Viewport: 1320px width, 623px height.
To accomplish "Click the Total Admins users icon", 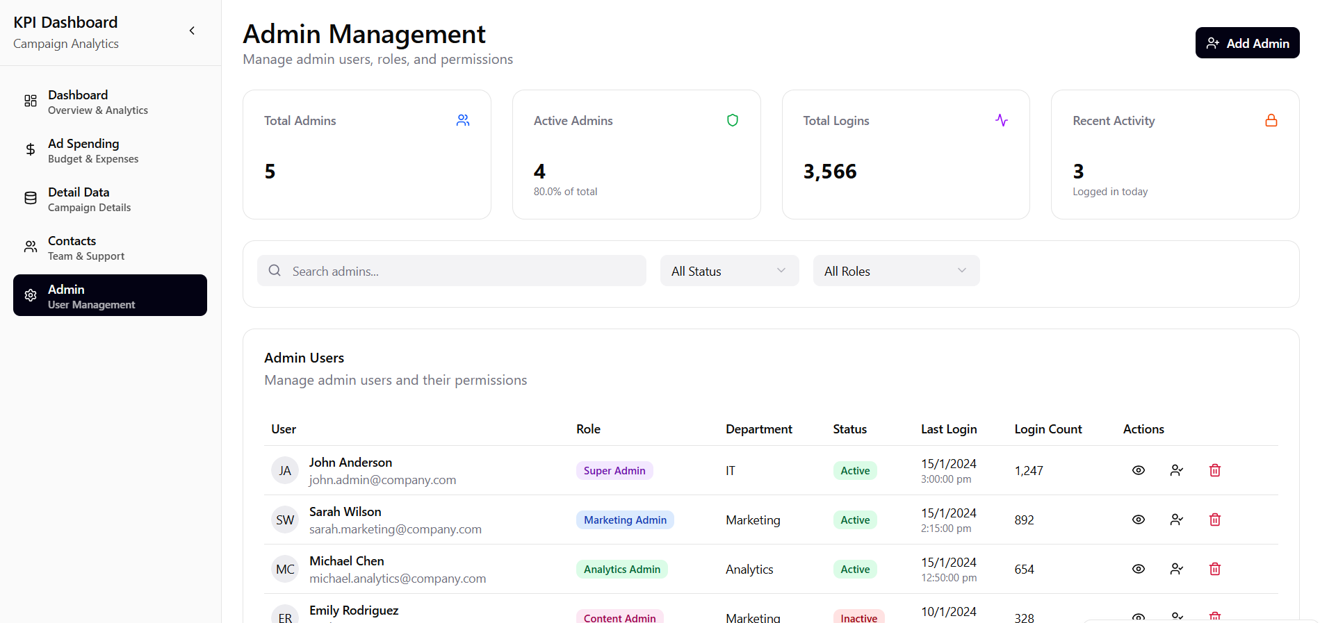I will (463, 120).
